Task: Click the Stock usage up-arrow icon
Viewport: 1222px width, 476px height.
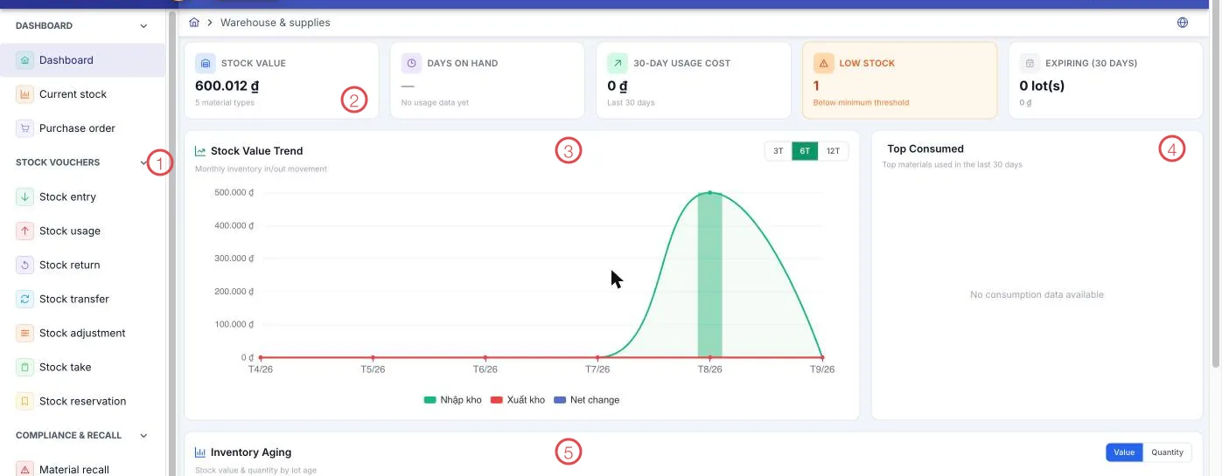Action: pyautogui.click(x=24, y=231)
